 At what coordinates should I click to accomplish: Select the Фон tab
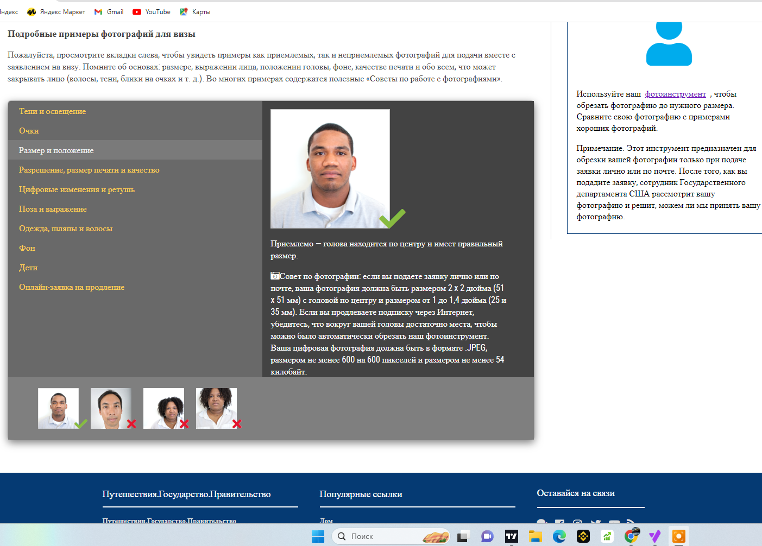[x=135, y=248]
